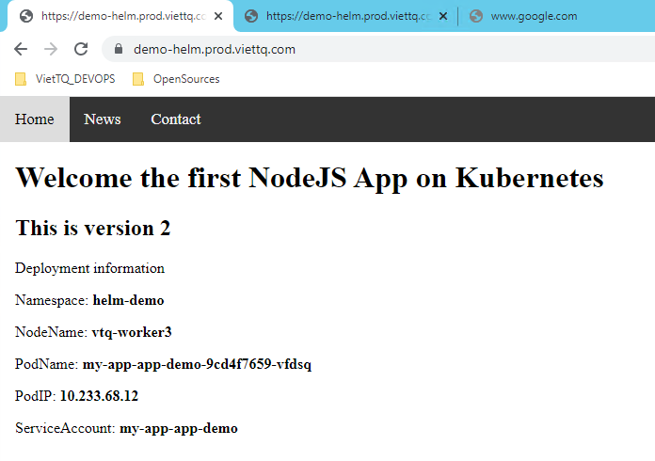Click the browser back arrow
655x461 pixels.
pos(21,49)
